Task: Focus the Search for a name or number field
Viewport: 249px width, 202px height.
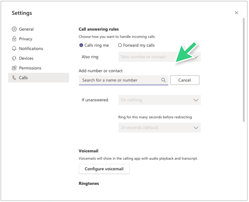Action: (123, 80)
